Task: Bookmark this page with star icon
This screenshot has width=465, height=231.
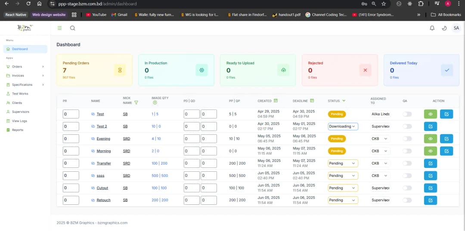Action: click(384, 4)
